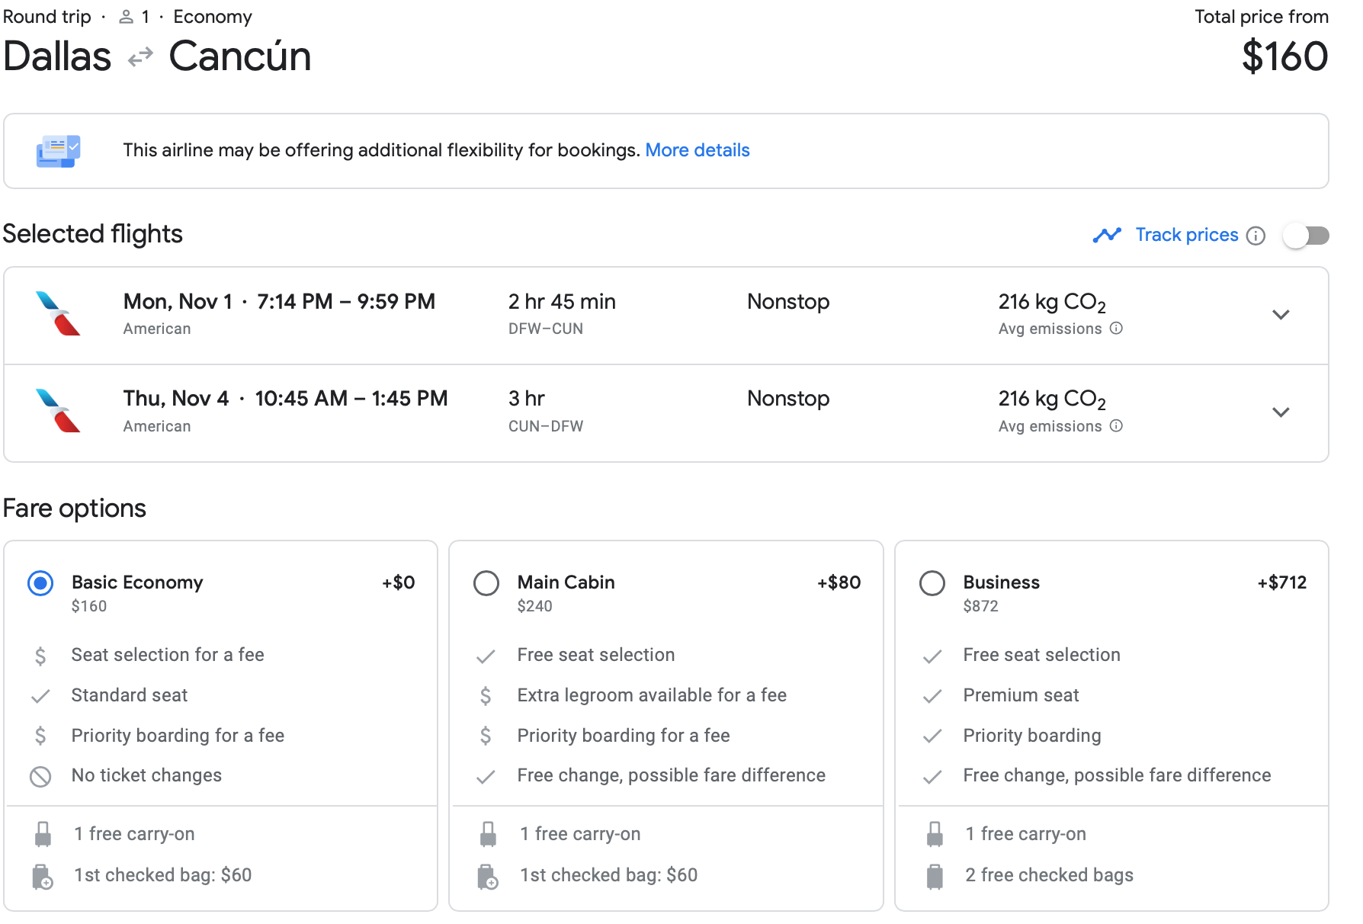This screenshot has height=924, width=1363.
Task: Expand the Mon, Nov 1 flight details
Action: [1281, 315]
